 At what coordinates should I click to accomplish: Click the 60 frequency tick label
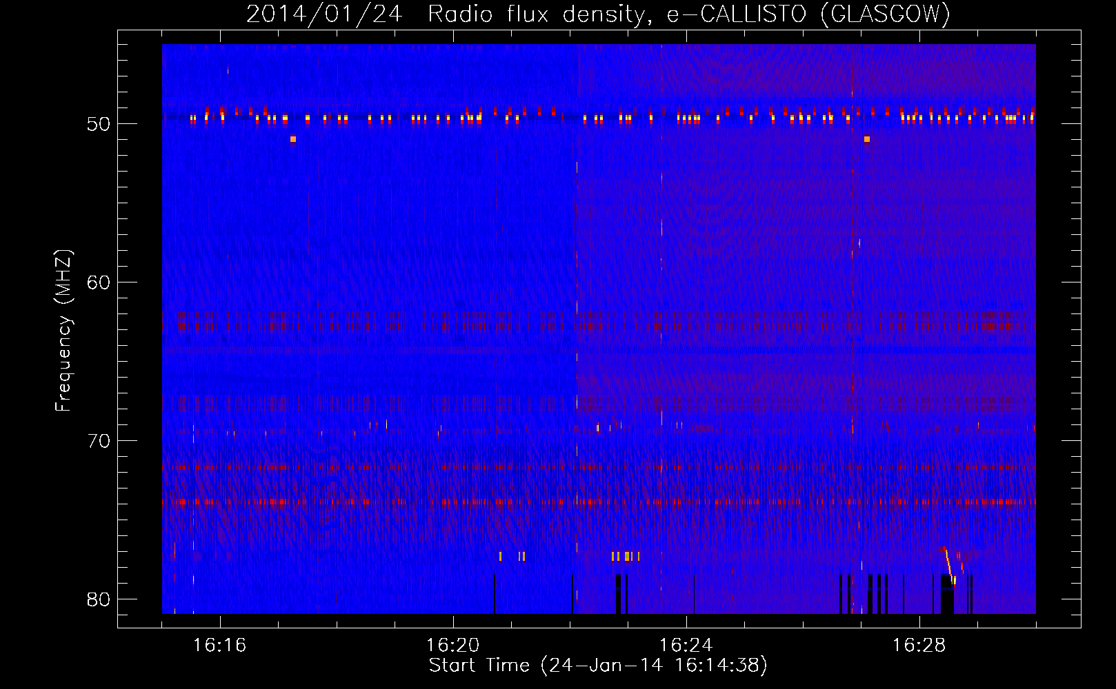[x=99, y=282]
